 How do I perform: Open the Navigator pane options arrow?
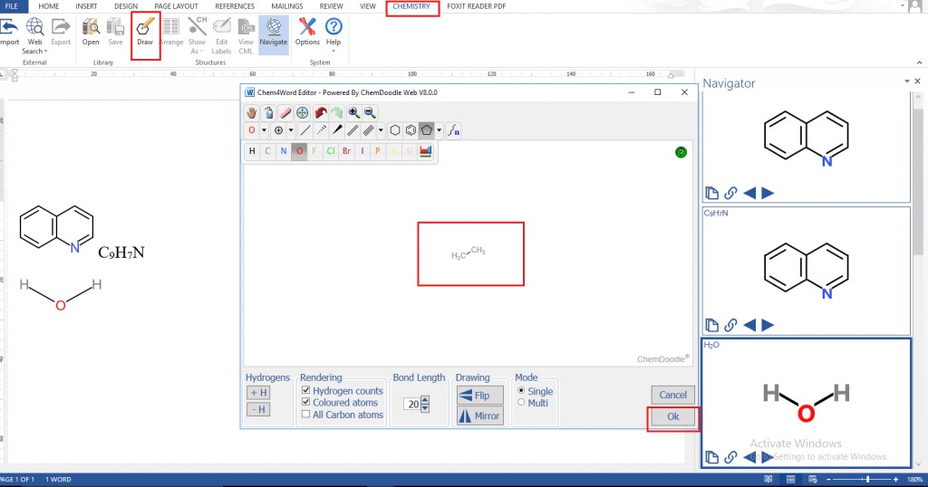click(x=906, y=81)
